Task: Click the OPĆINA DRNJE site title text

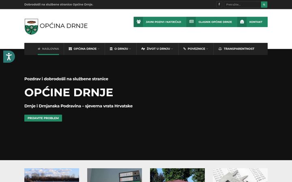Action: (x=64, y=25)
